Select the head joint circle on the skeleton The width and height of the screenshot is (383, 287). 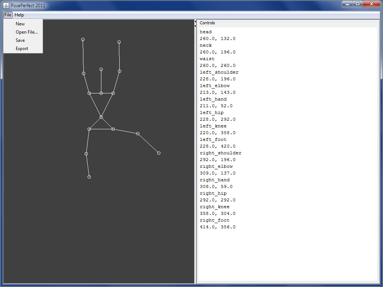(x=101, y=69)
